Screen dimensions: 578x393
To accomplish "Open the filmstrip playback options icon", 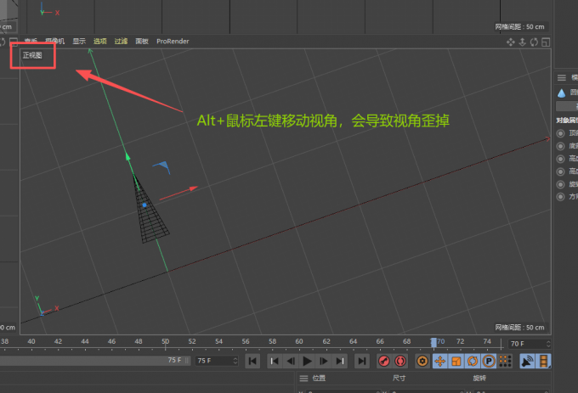I will point(544,361).
